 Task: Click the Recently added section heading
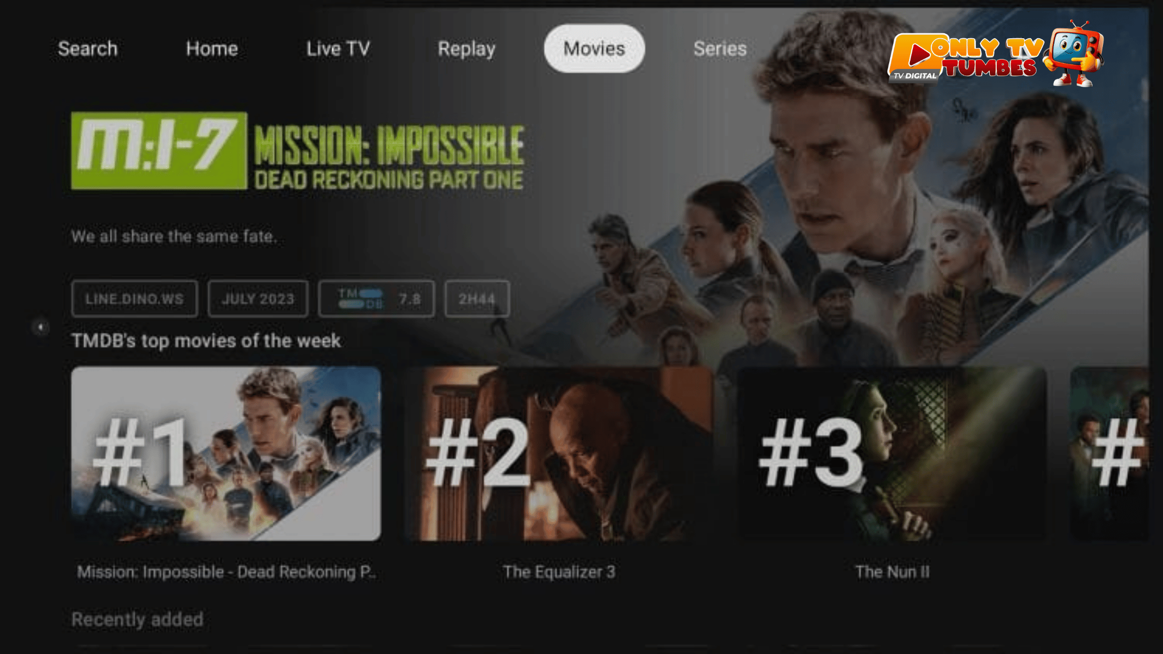[137, 619]
